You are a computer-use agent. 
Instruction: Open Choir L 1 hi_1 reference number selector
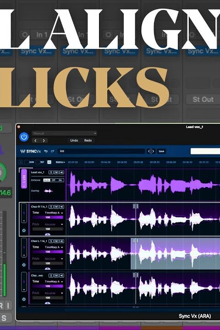[x=24, y=247]
